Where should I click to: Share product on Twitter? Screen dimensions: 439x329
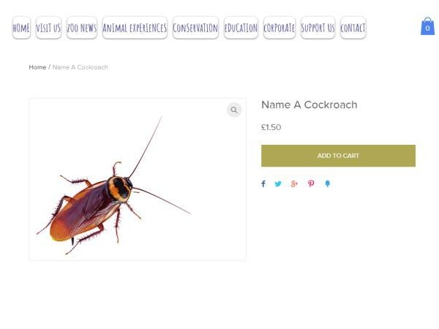point(278,184)
